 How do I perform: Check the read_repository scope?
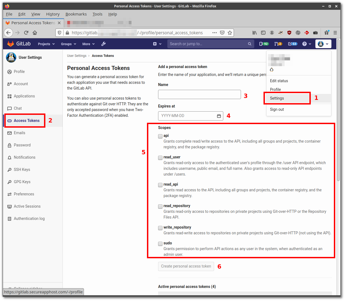160,206
